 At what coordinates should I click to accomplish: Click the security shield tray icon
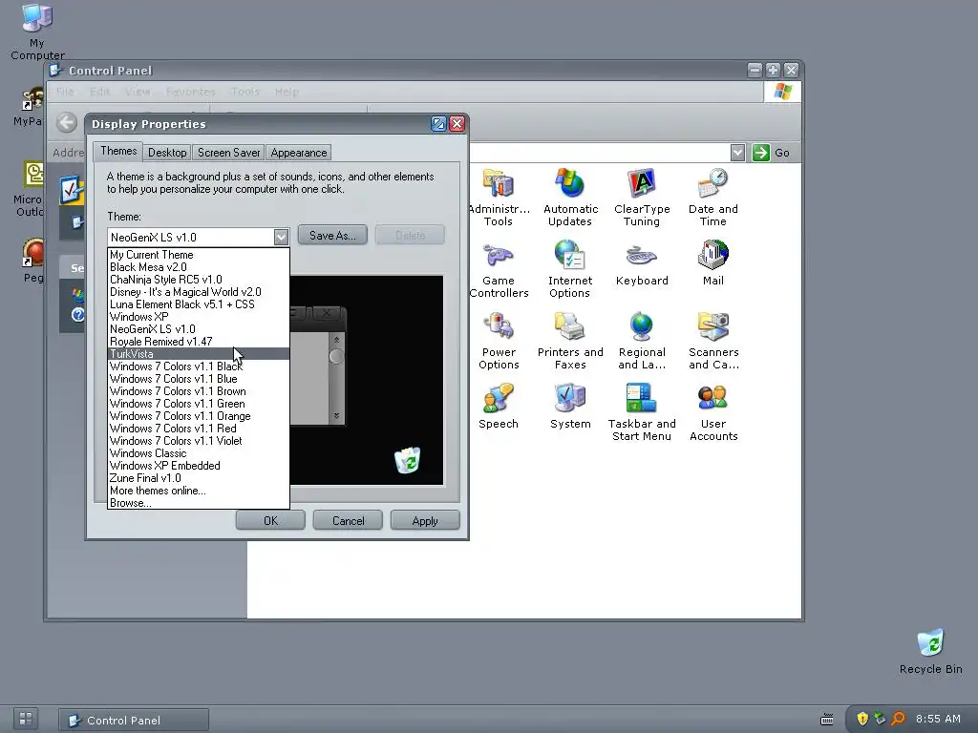[862, 719]
